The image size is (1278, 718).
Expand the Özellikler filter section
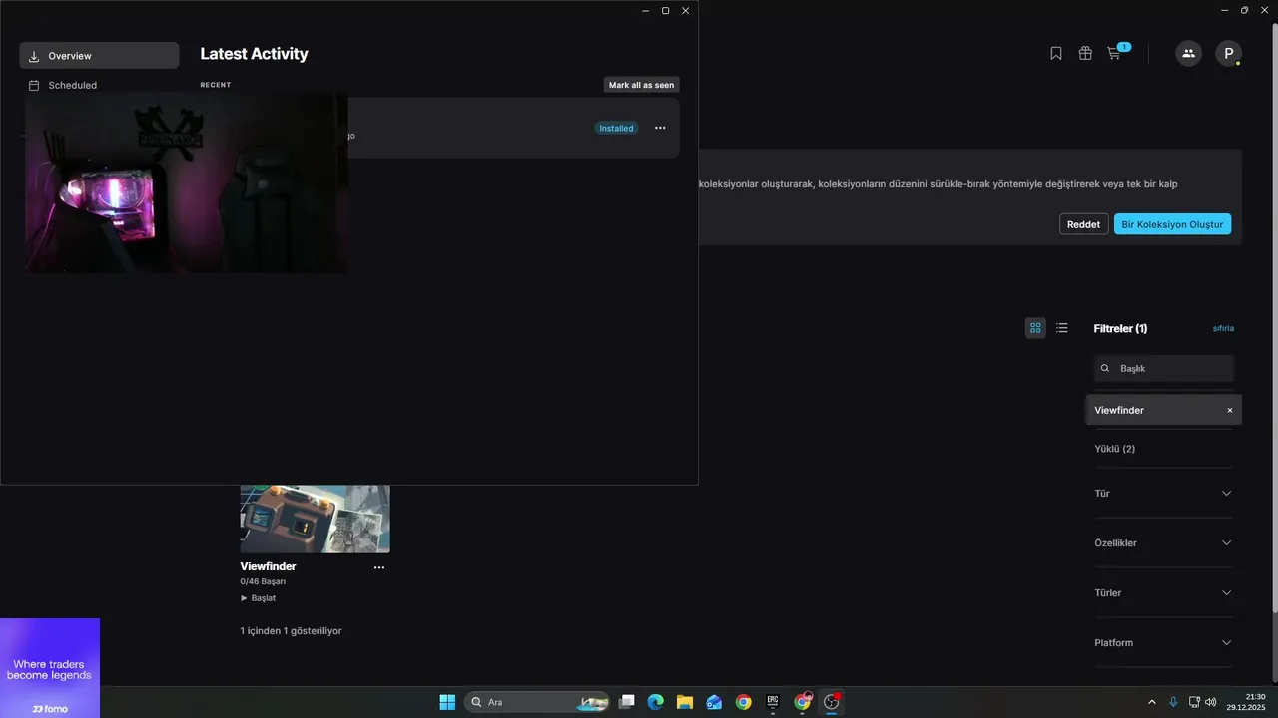point(1163,542)
